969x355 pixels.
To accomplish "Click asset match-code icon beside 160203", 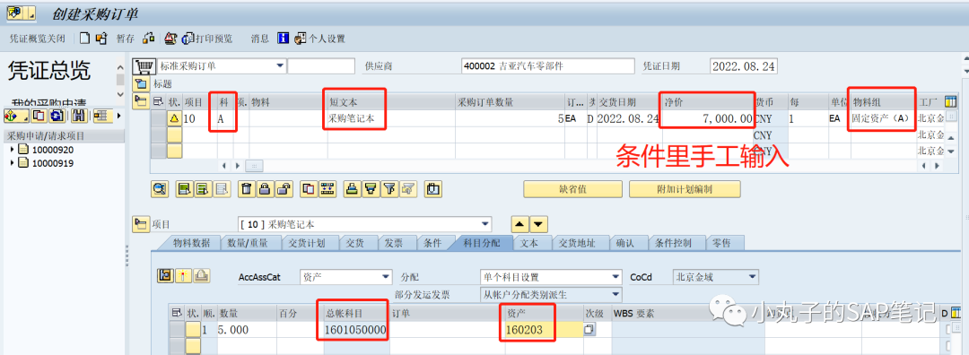I will (x=589, y=330).
